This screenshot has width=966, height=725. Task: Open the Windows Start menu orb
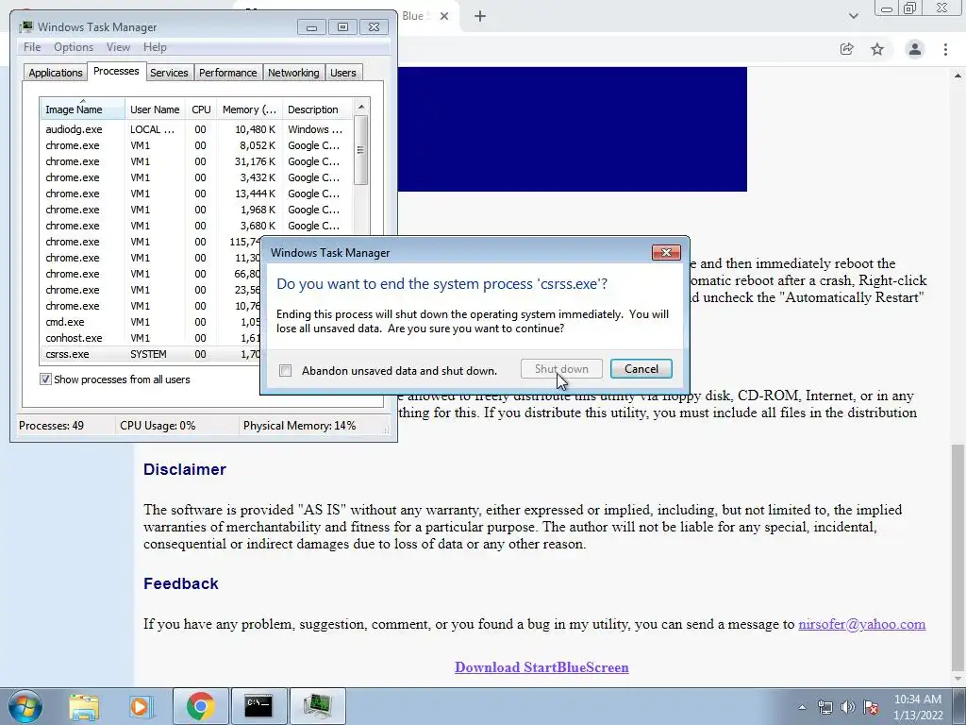[x=24, y=706]
